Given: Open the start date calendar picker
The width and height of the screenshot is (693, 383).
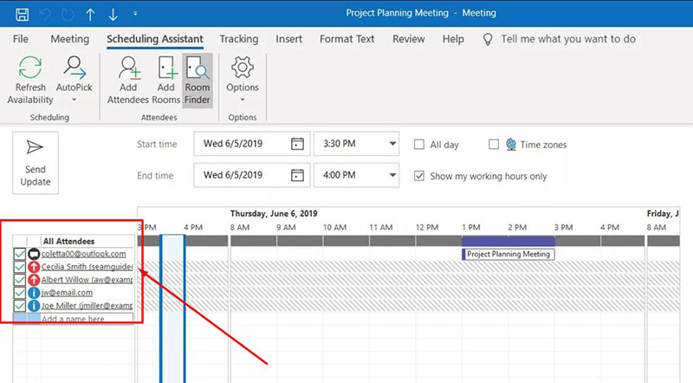Looking at the screenshot, I should 297,143.
